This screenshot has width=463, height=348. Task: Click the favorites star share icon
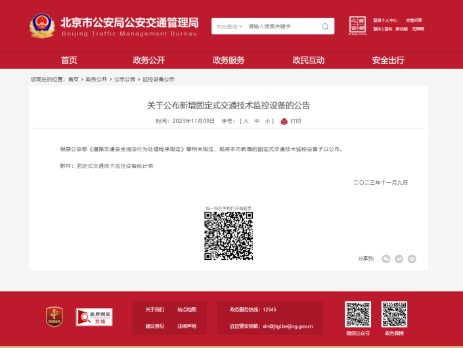(412, 259)
